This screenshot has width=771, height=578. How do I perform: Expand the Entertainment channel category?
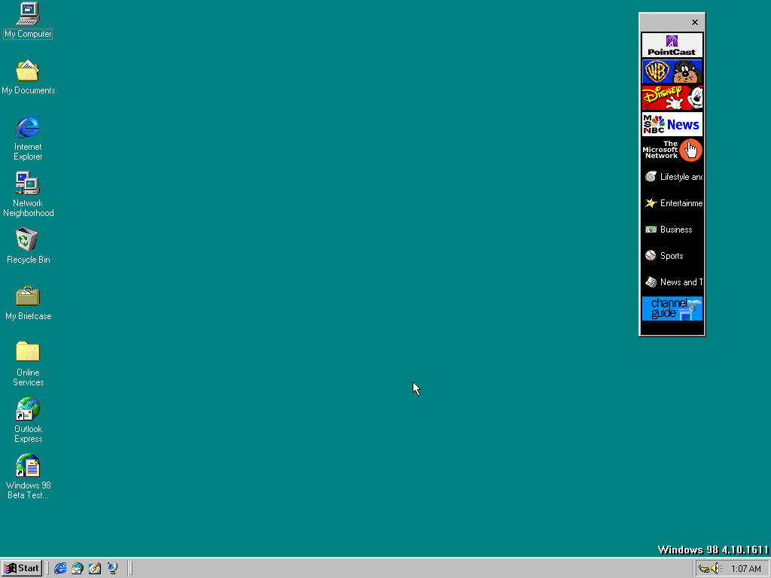coord(672,203)
